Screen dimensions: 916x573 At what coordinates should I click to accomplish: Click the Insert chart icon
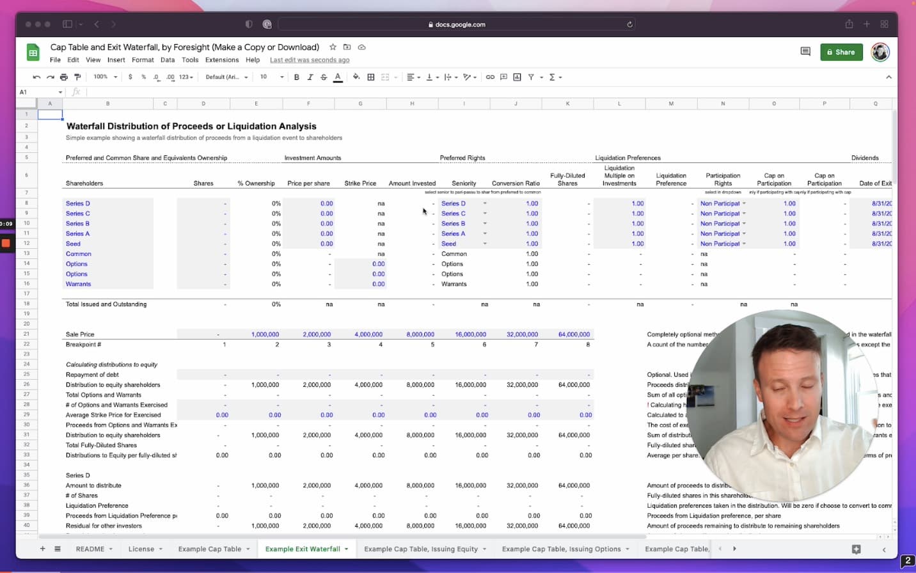pyautogui.click(x=517, y=77)
